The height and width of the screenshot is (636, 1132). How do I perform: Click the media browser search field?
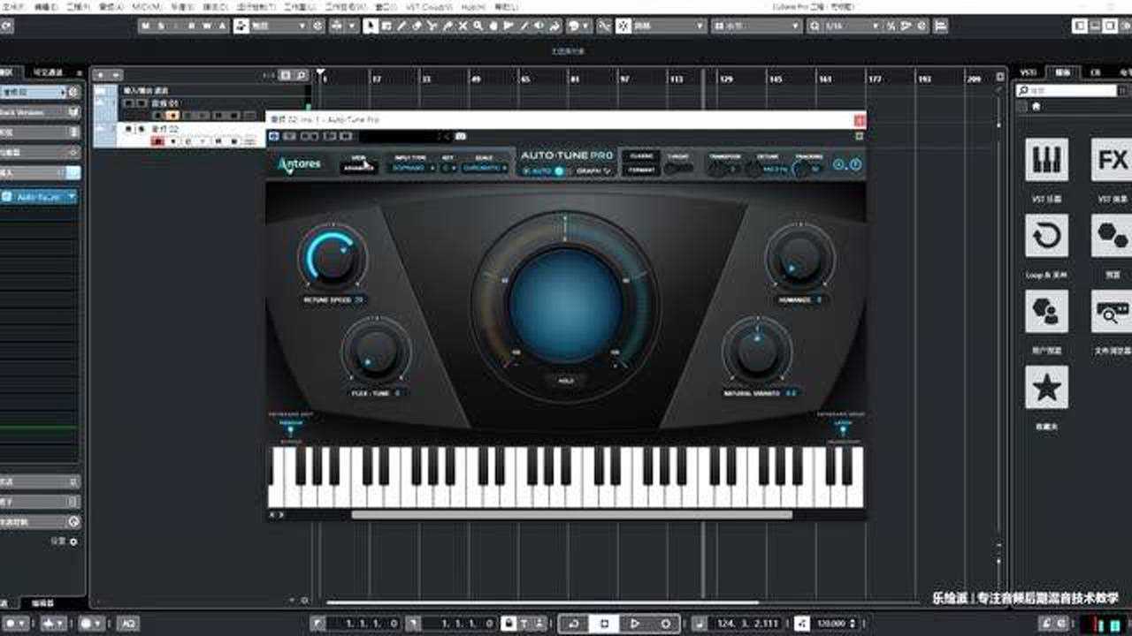tap(1067, 90)
